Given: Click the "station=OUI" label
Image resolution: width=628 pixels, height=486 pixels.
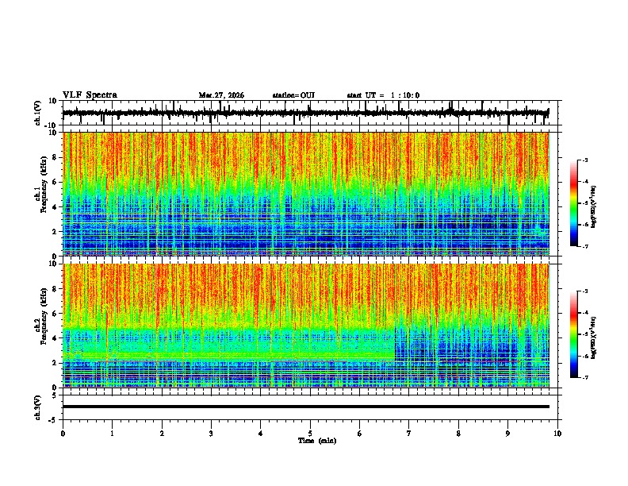Looking at the screenshot, I should pos(293,95).
